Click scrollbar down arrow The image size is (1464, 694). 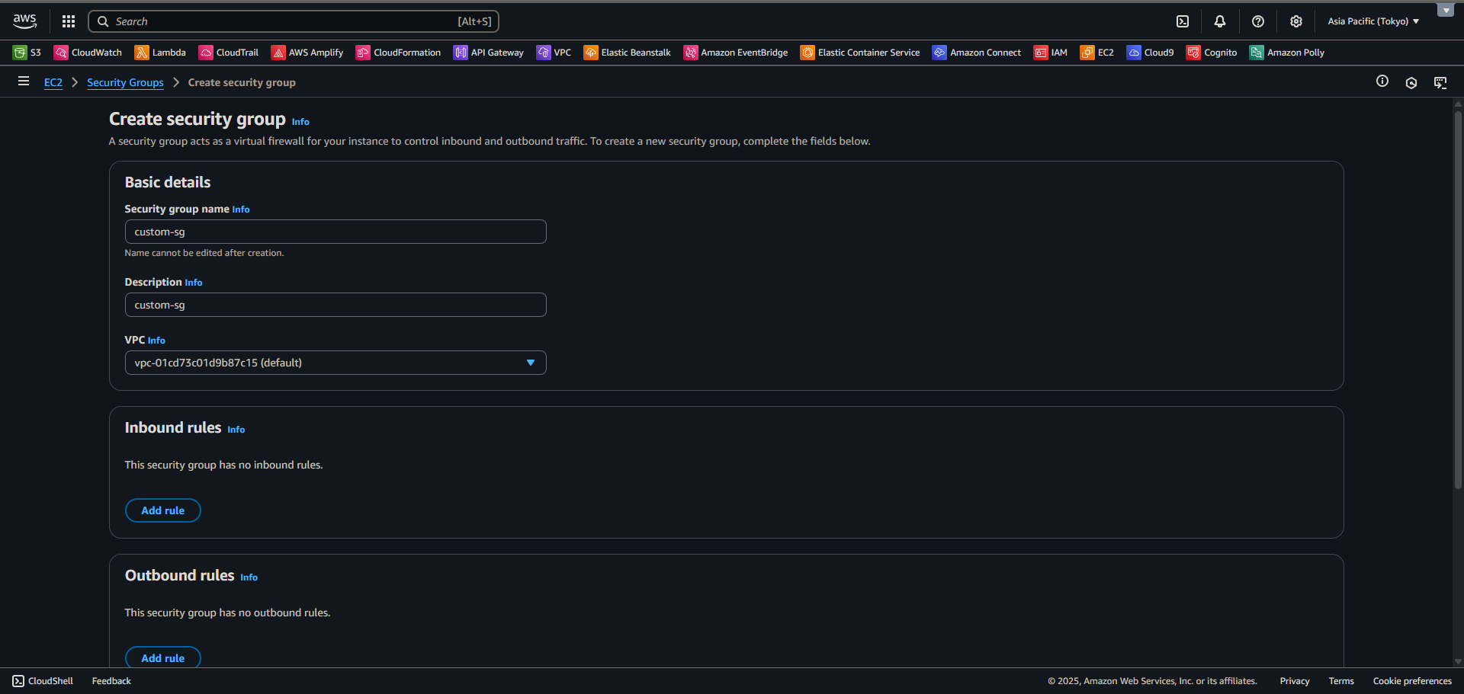(x=1458, y=662)
